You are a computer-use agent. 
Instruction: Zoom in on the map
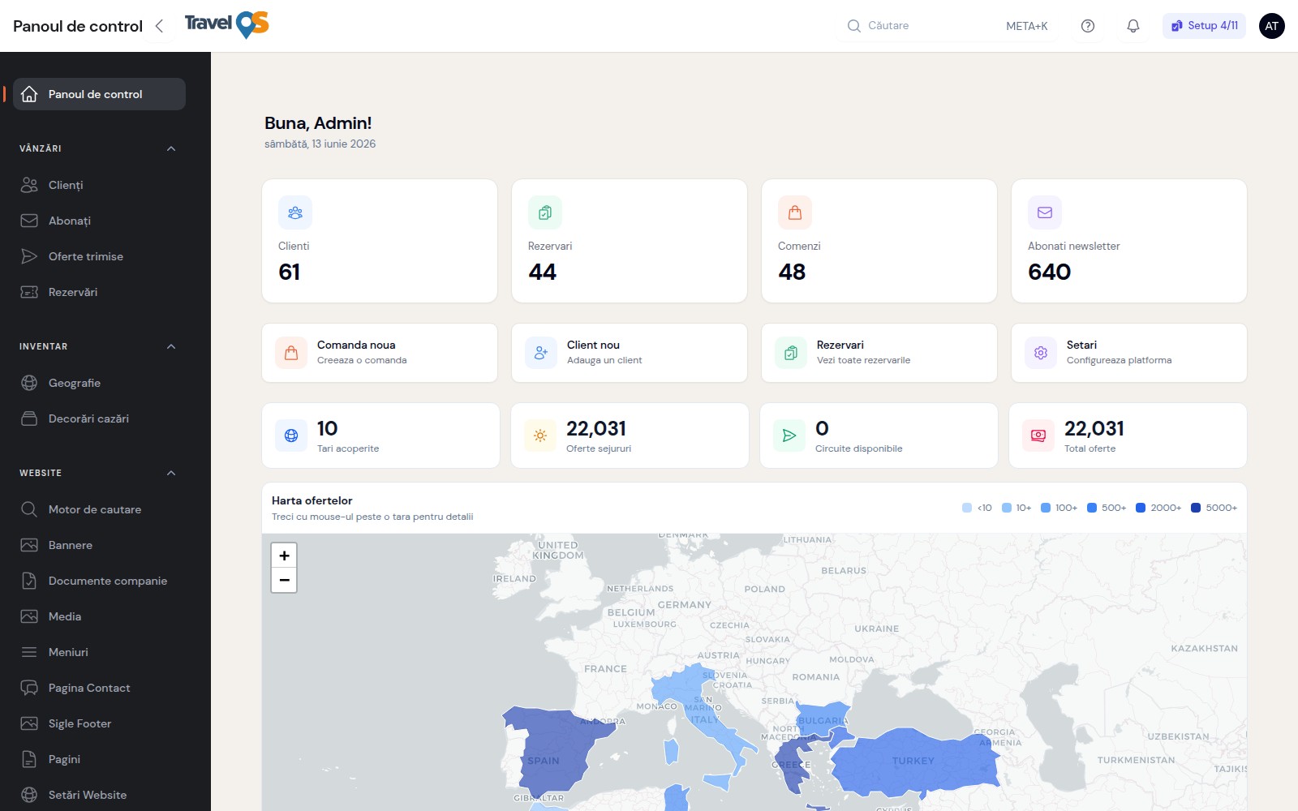(284, 556)
